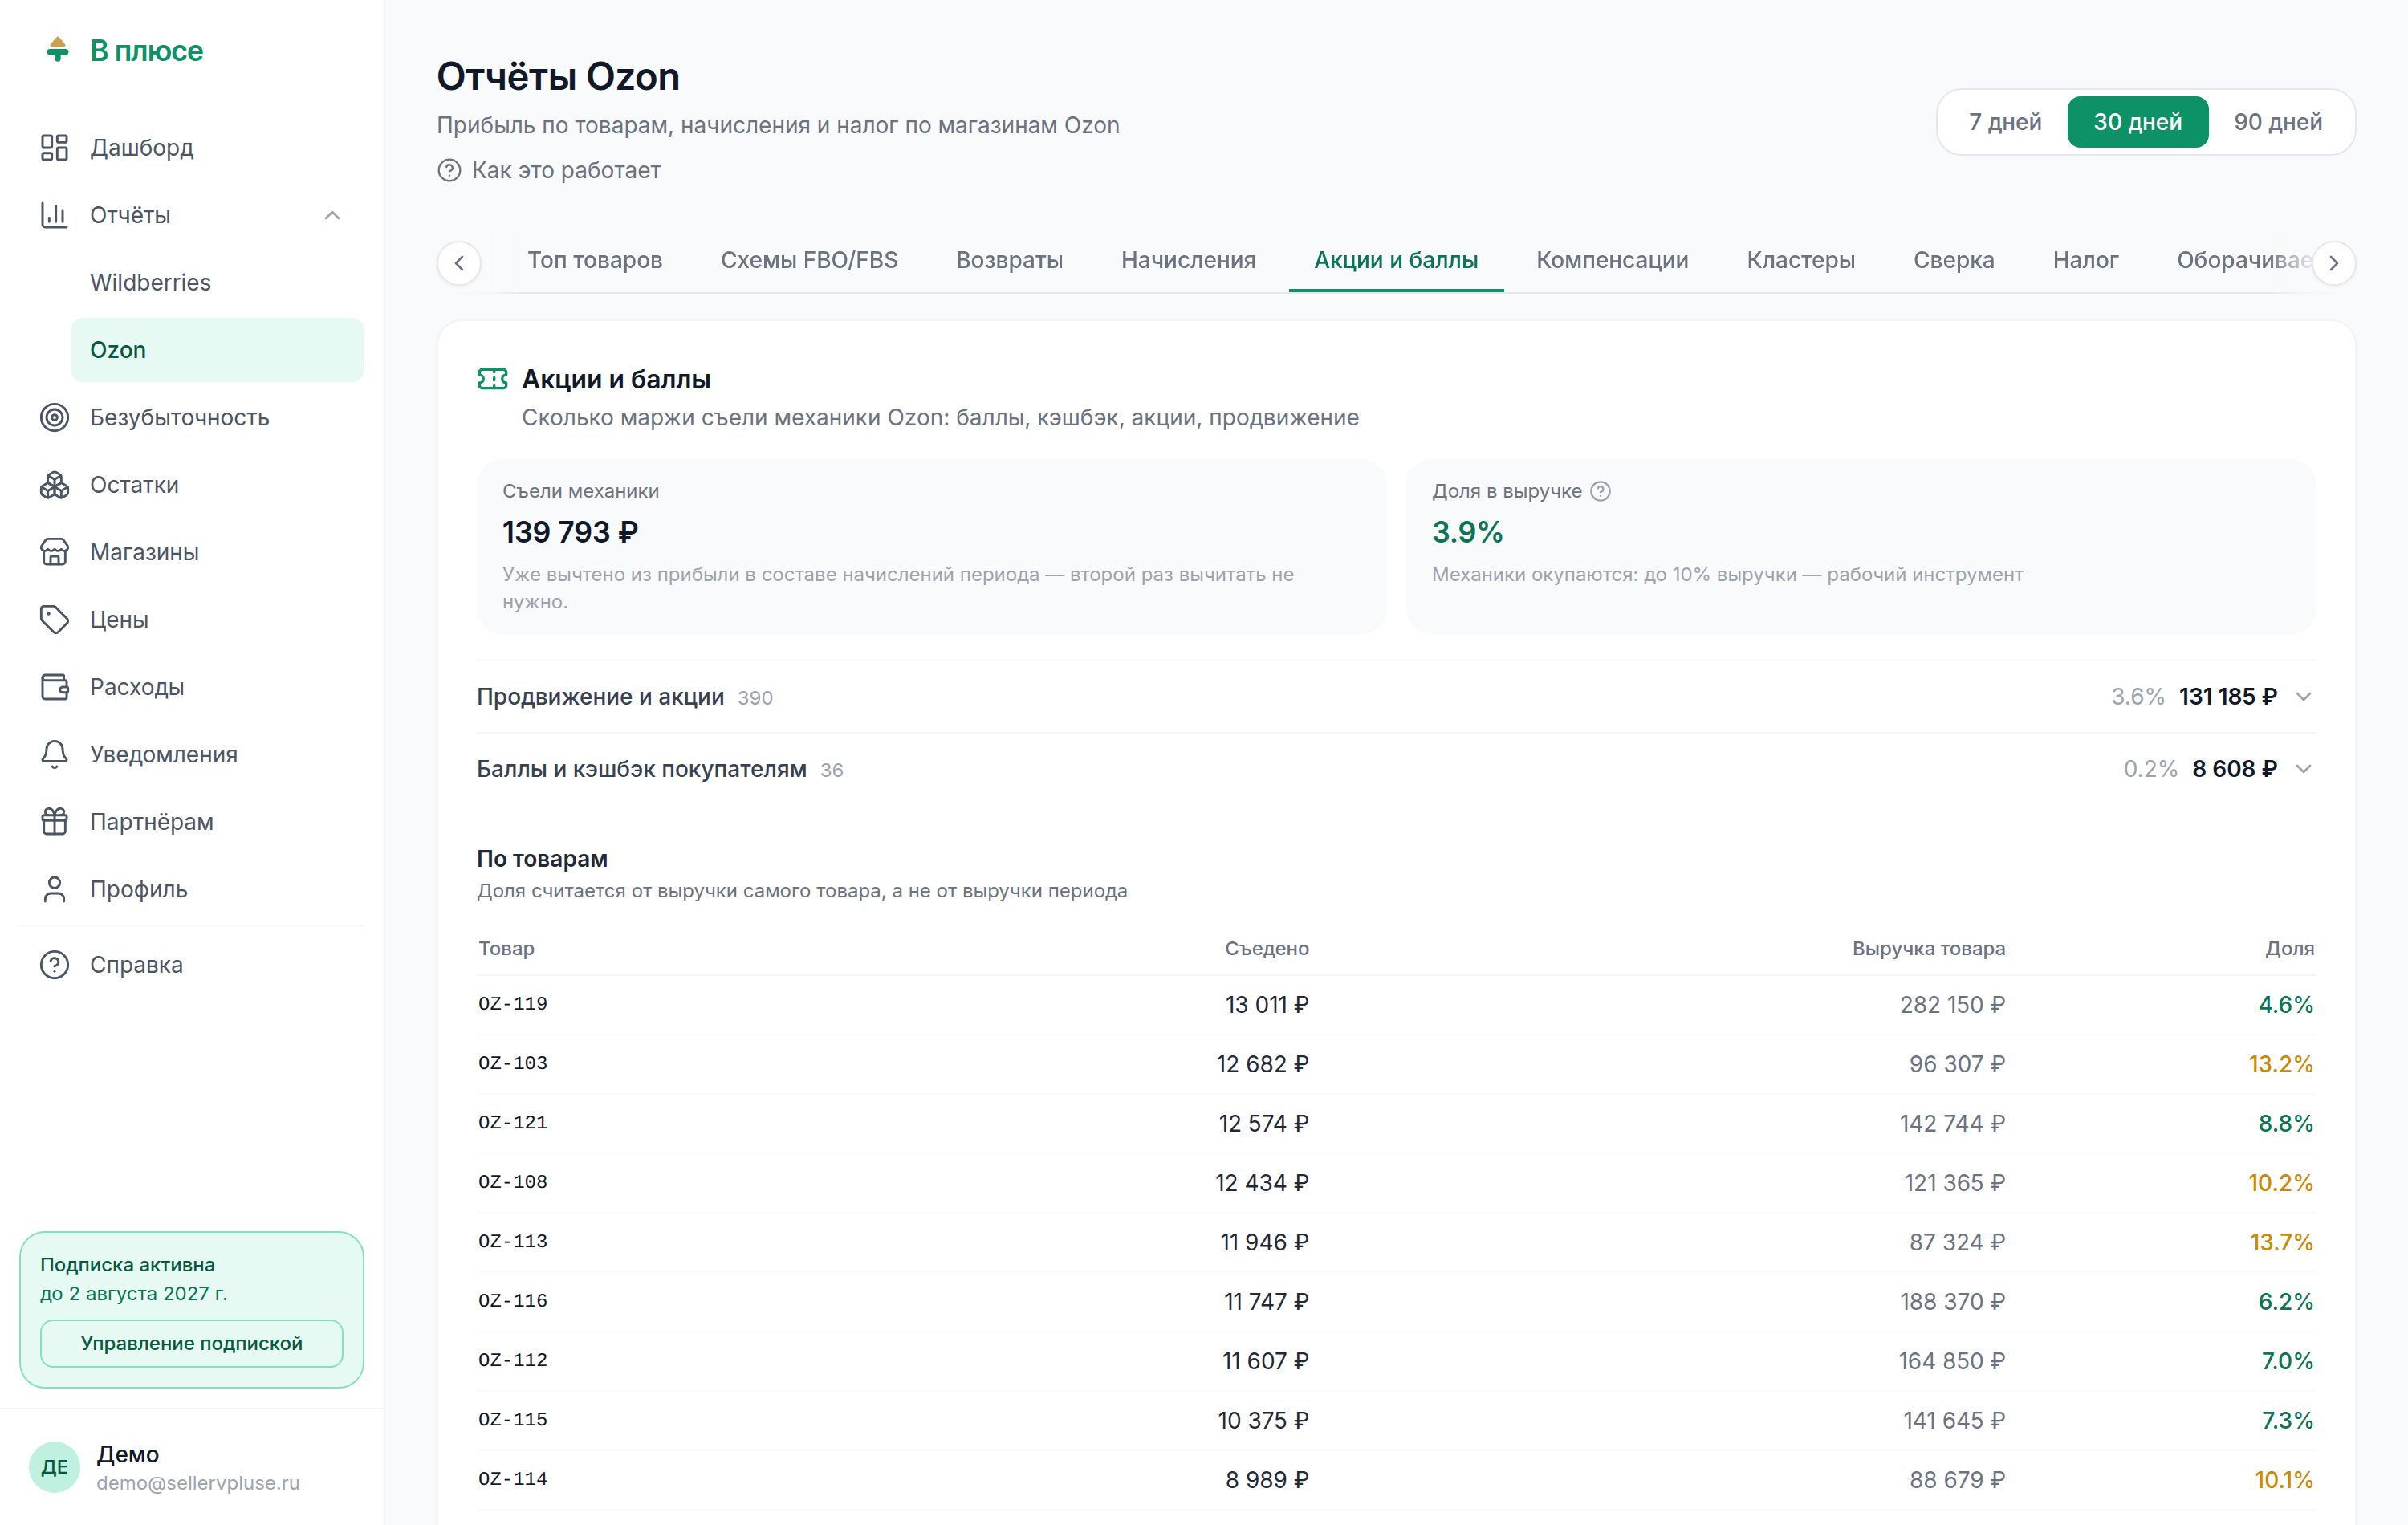Click the 139 793 ₽ total value
2408x1525 pixels.
pos(570,532)
